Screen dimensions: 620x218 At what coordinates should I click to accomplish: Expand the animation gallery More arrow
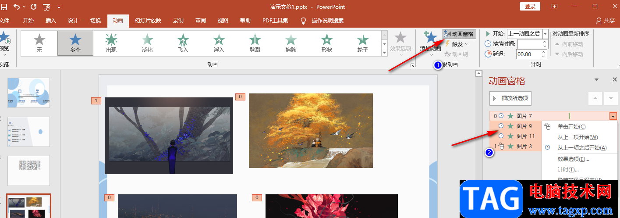[x=384, y=52]
